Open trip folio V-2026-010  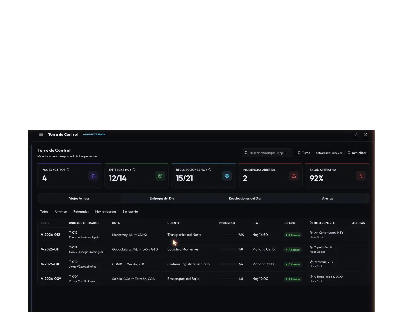[50, 264]
